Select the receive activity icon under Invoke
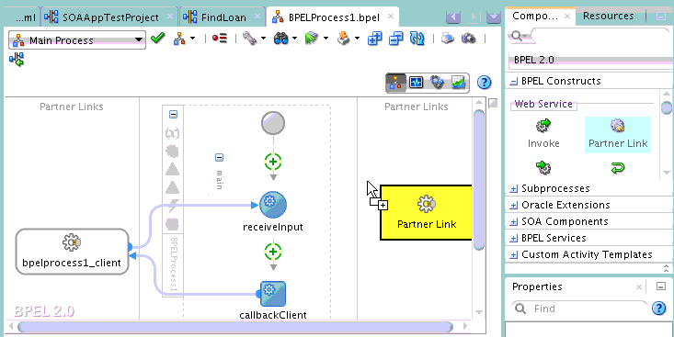 point(543,167)
